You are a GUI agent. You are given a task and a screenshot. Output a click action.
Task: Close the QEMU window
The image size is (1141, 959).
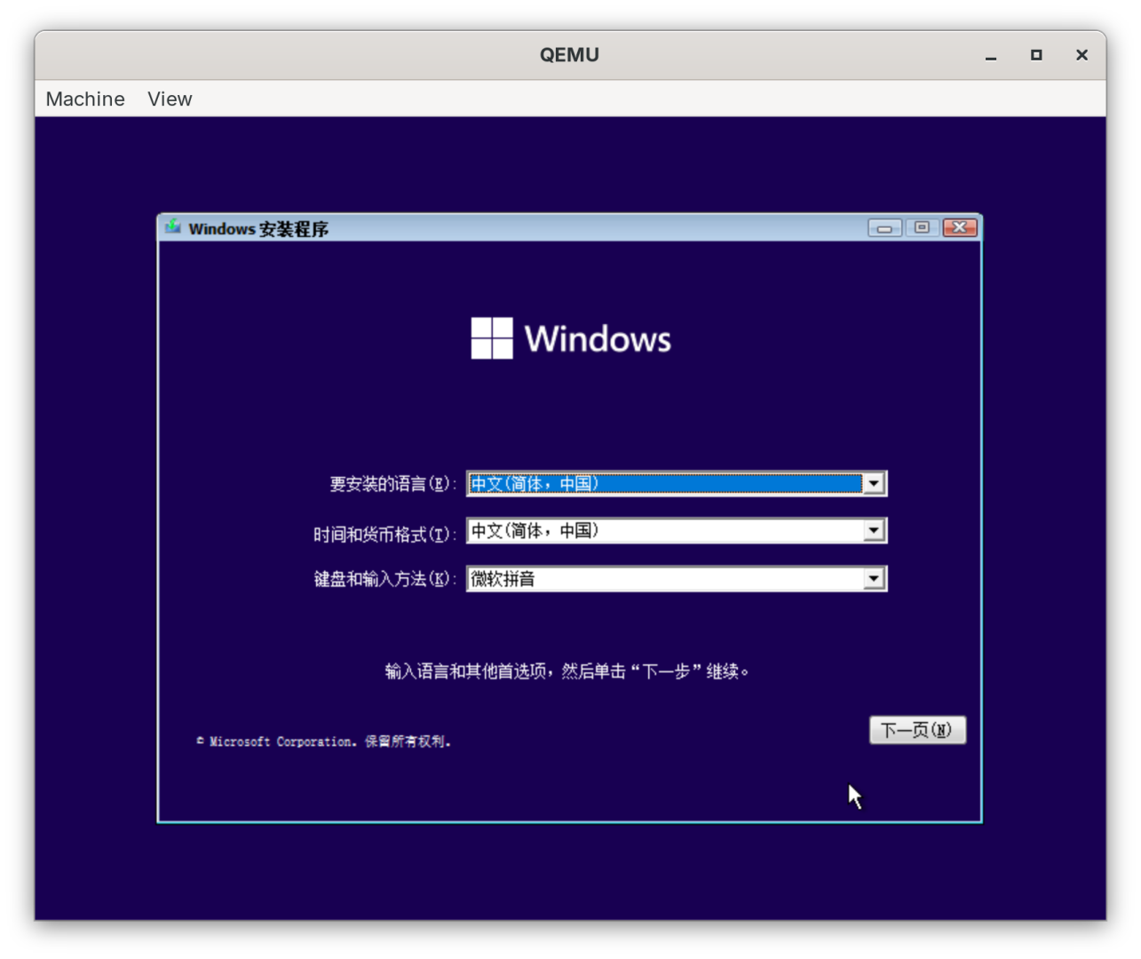click(1082, 55)
